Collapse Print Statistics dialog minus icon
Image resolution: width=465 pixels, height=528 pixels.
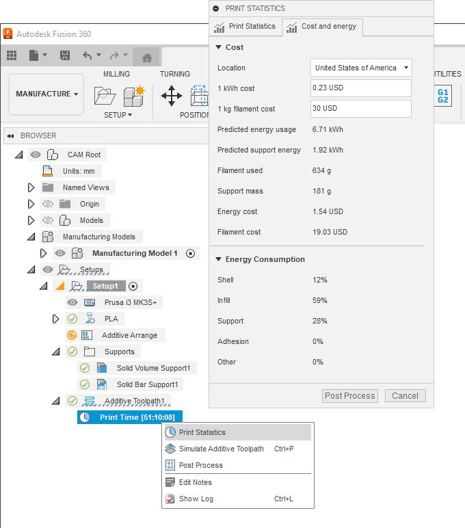pyautogui.click(x=216, y=8)
